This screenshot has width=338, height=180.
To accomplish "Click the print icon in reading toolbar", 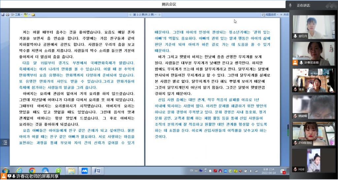I will [7, 15].
